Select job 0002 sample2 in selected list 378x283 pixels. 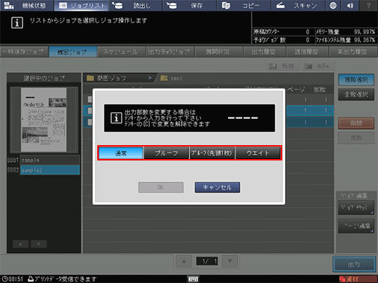click(50, 170)
